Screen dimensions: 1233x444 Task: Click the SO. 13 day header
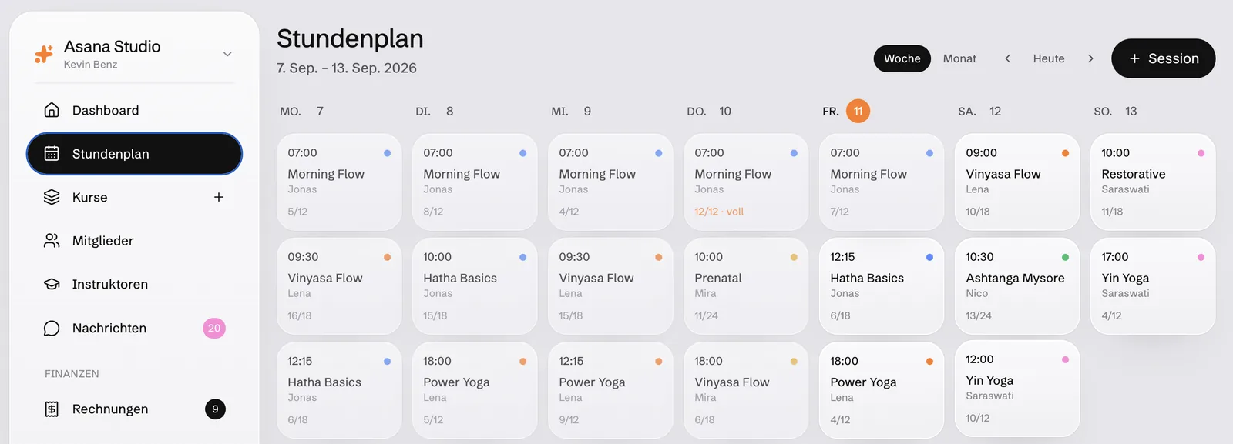(1115, 112)
